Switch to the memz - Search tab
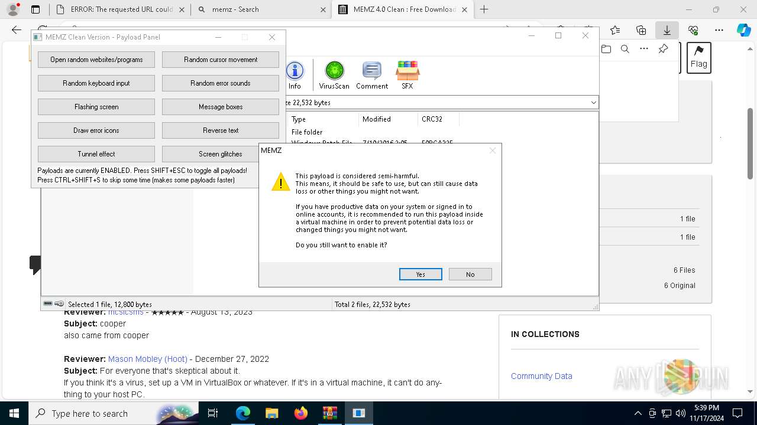This screenshot has height=425, width=757. coord(261,9)
